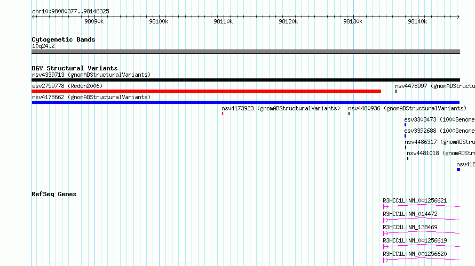Image resolution: width=475 pixels, height=266 pixels.
Task: Click the 98140k ruler tick label
Action: 417,21
